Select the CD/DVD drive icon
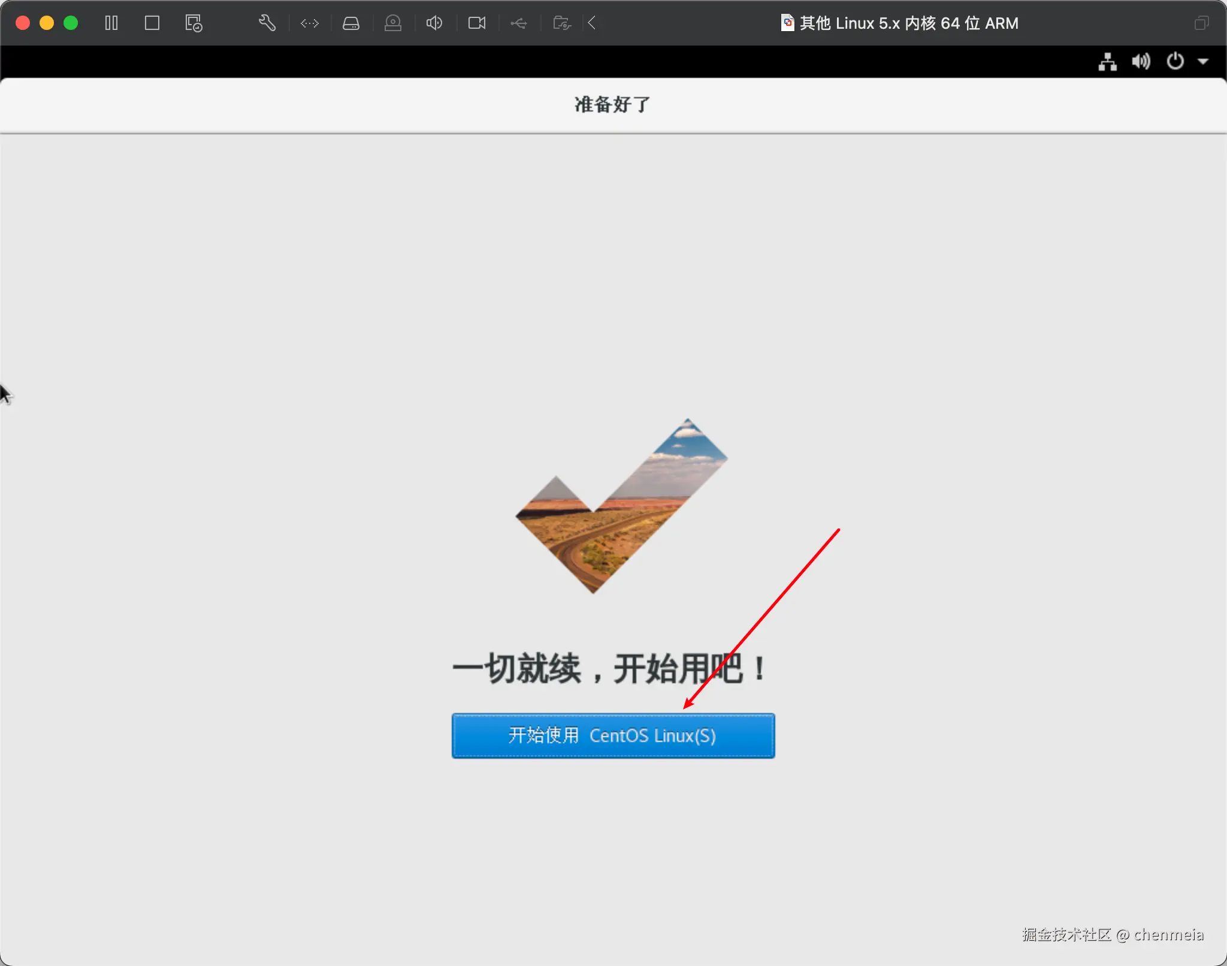Image resolution: width=1227 pixels, height=966 pixels. [x=393, y=23]
